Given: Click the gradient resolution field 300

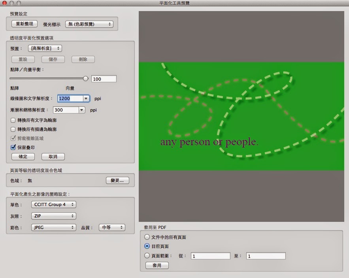Looking at the screenshot, I should pyautogui.click(x=66, y=110).
